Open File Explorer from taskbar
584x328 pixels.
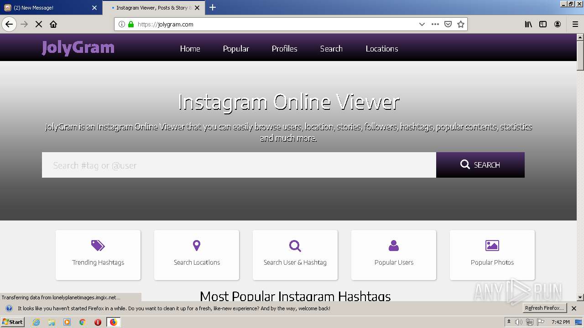52,322
